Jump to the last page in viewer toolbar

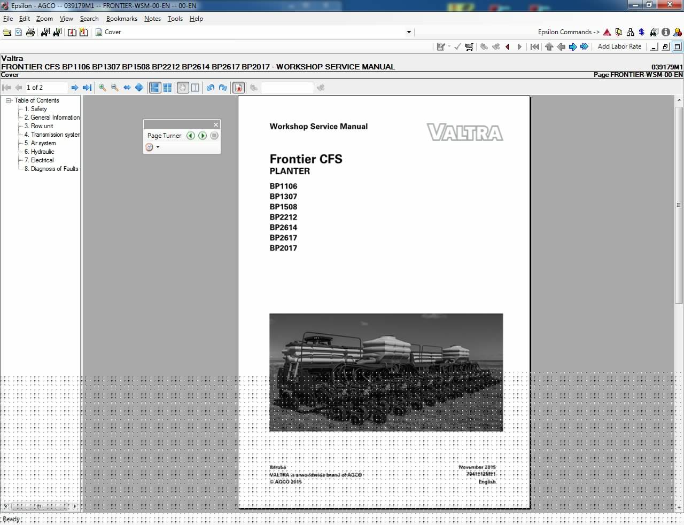coord(87,88)
